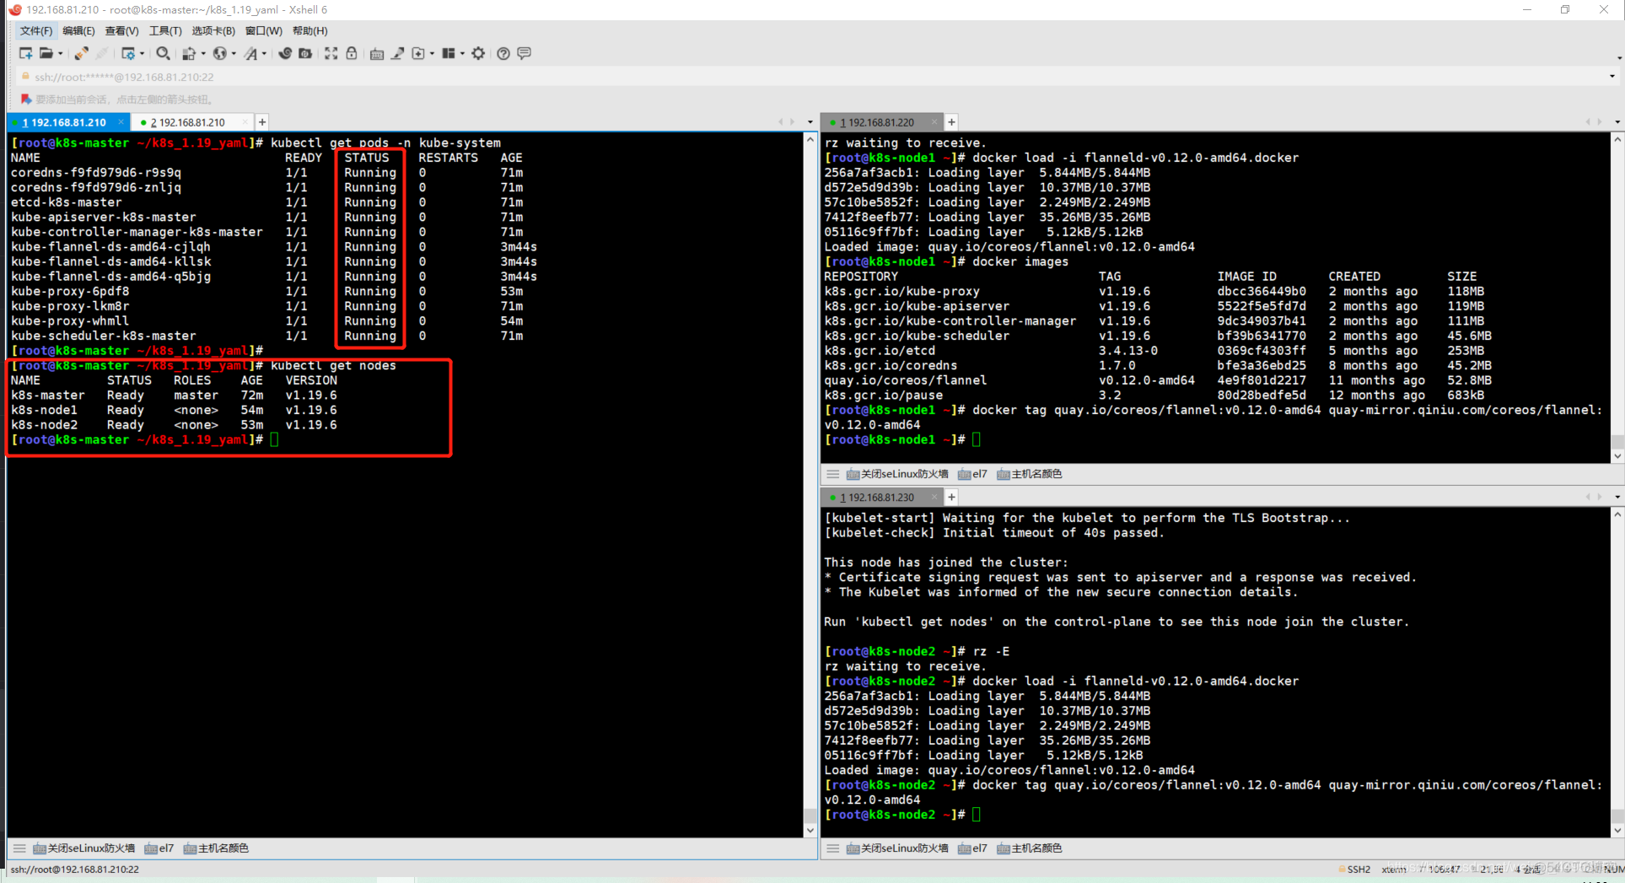
Task: Click scroll-down arrow in k8s-node1 terminal
Action: pyautogui.click(x=1617, y=456)
